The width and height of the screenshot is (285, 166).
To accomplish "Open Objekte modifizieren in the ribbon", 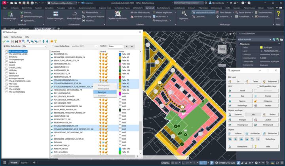I will 118,15.
